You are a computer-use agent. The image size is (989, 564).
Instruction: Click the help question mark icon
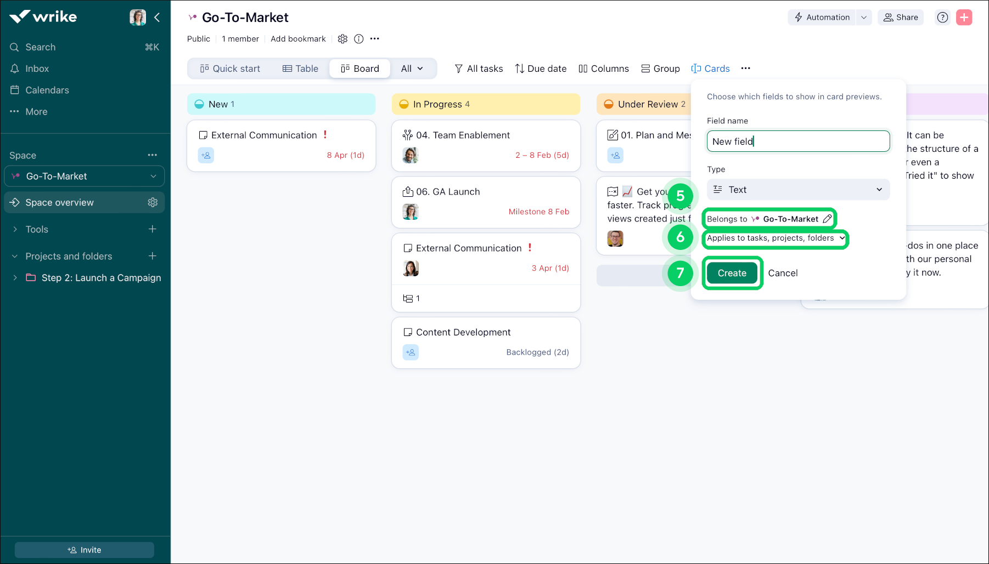(x=942, y=18)
